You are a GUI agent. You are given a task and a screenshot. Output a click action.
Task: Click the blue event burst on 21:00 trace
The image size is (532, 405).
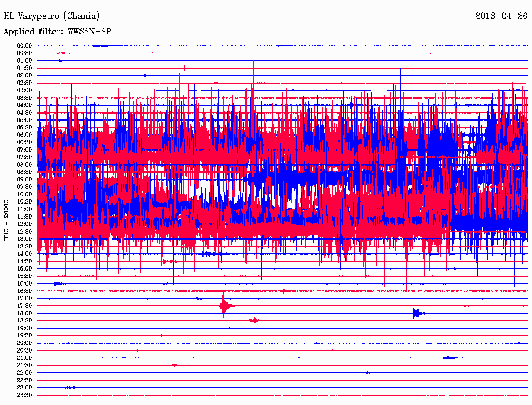coord(448,358)
